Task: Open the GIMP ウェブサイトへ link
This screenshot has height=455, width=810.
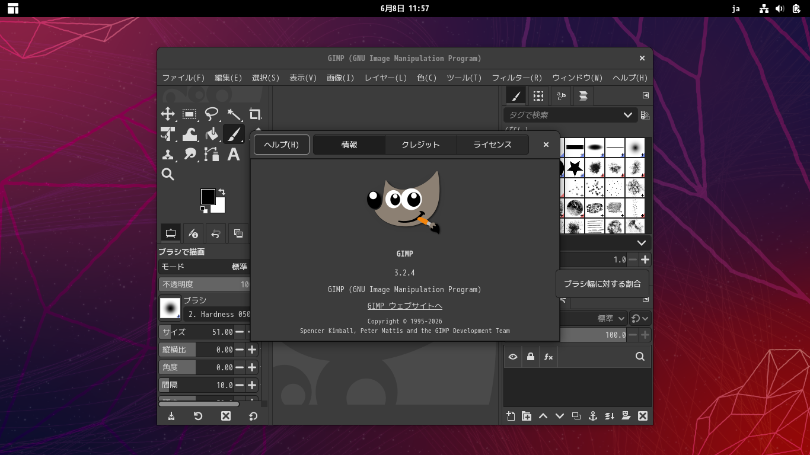Action: point(405,306)
